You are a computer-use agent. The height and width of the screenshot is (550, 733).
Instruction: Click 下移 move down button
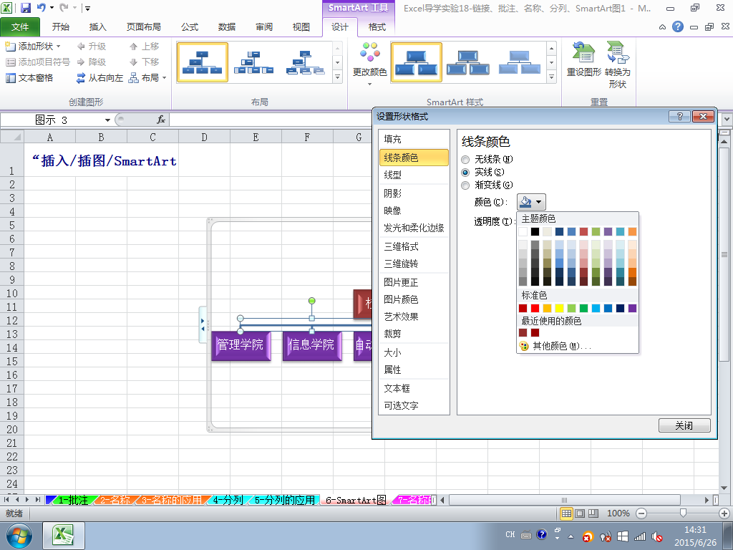(145, 62)
